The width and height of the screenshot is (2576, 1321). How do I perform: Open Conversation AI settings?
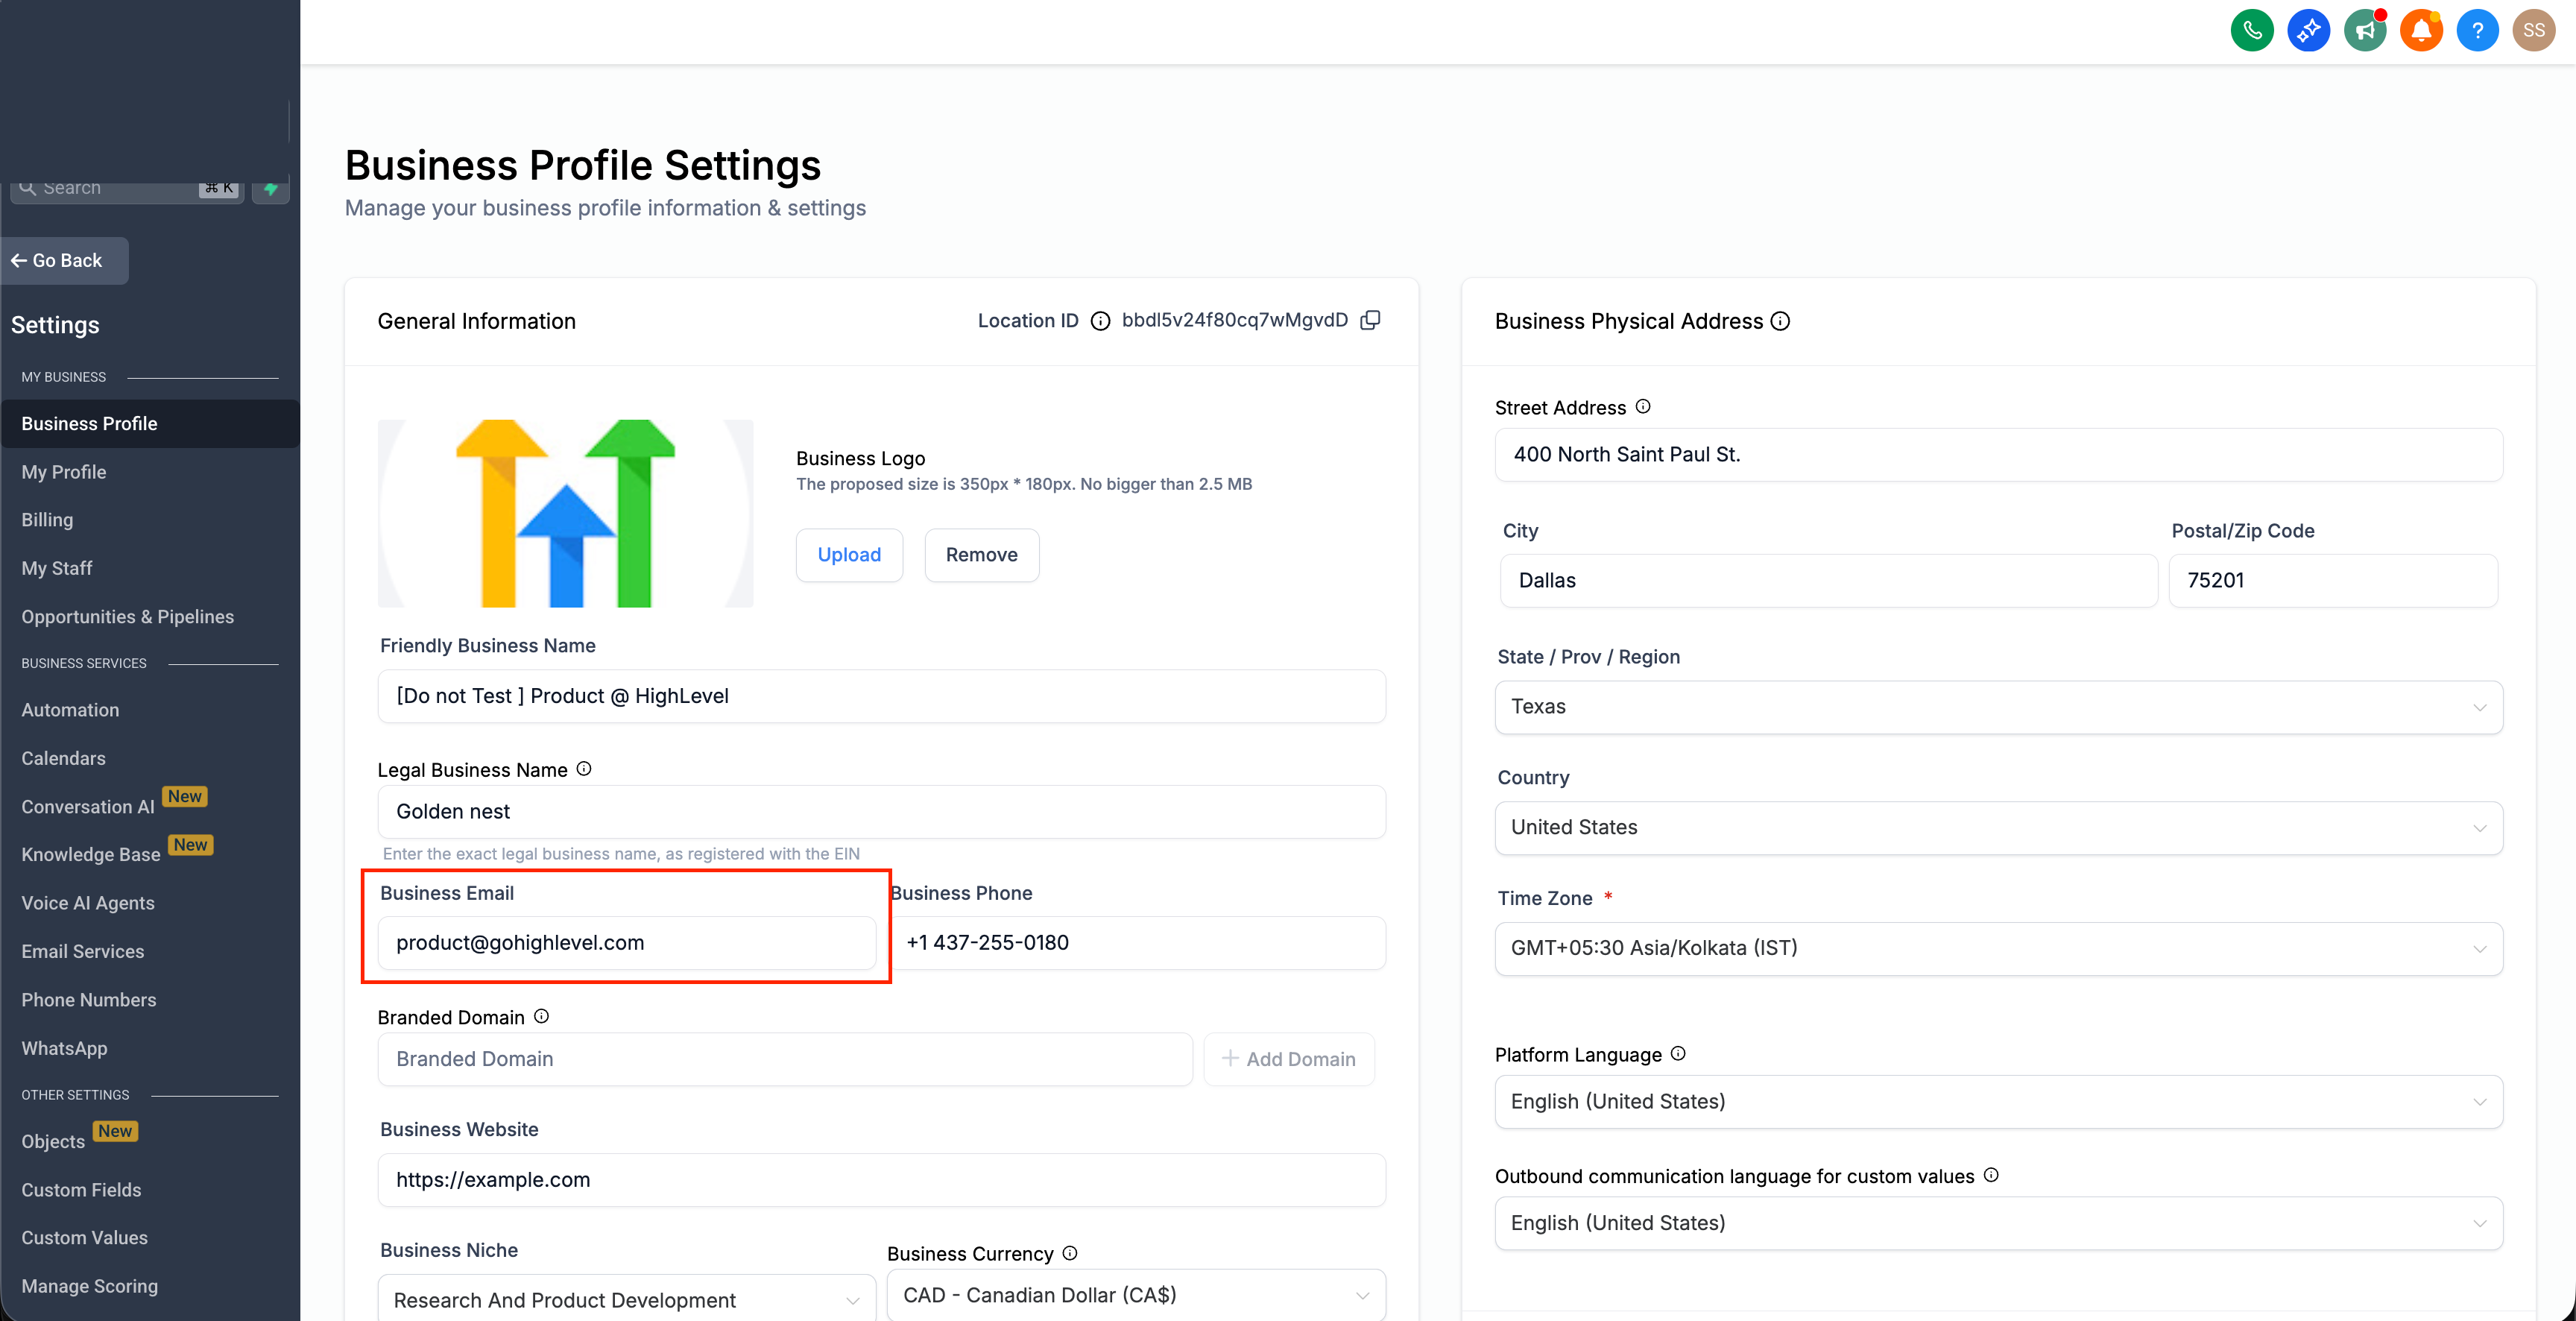coord(88,807)
